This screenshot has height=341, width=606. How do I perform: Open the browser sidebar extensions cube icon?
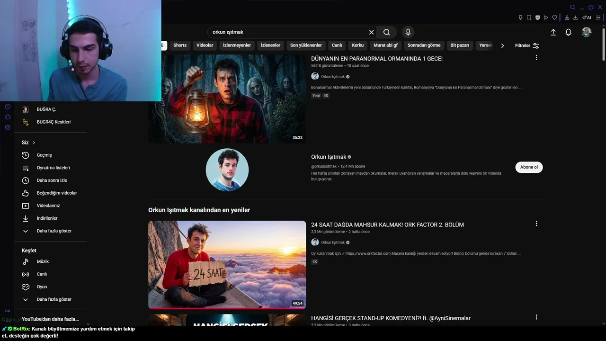tap(8, 117)
